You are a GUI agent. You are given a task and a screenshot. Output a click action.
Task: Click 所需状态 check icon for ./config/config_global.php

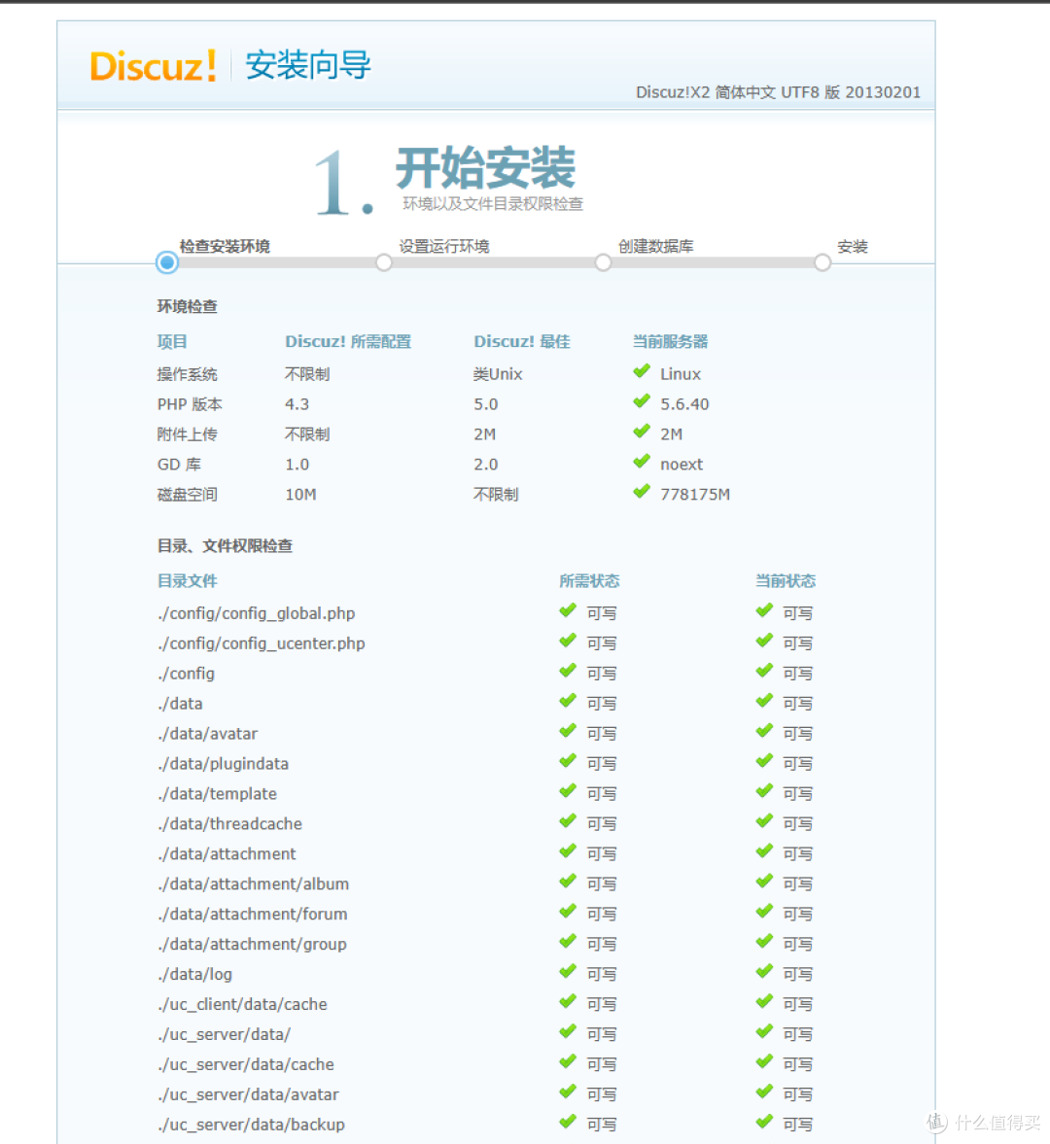click(x=568, y=611)
